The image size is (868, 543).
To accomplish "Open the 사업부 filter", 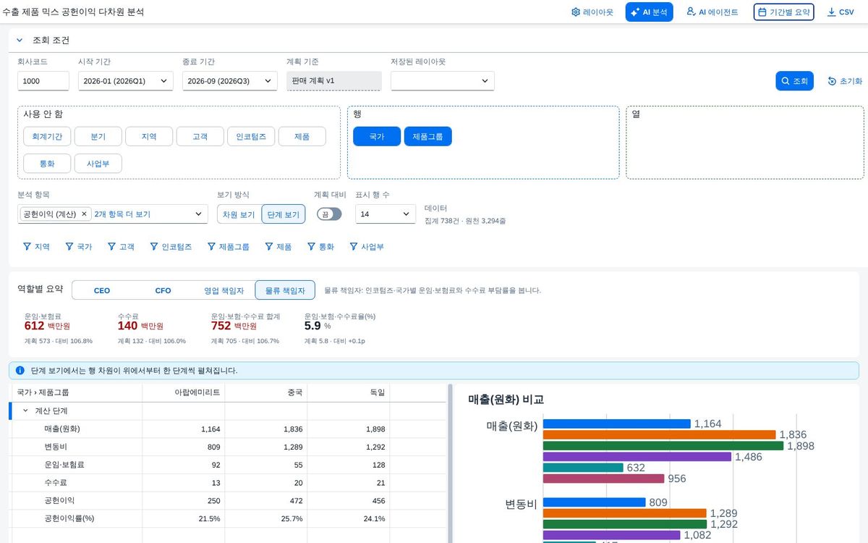I will (x=367, y=247).
